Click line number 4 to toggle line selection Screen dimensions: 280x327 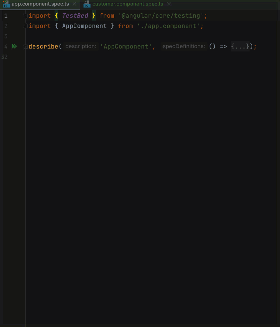[x=5, y=46]
